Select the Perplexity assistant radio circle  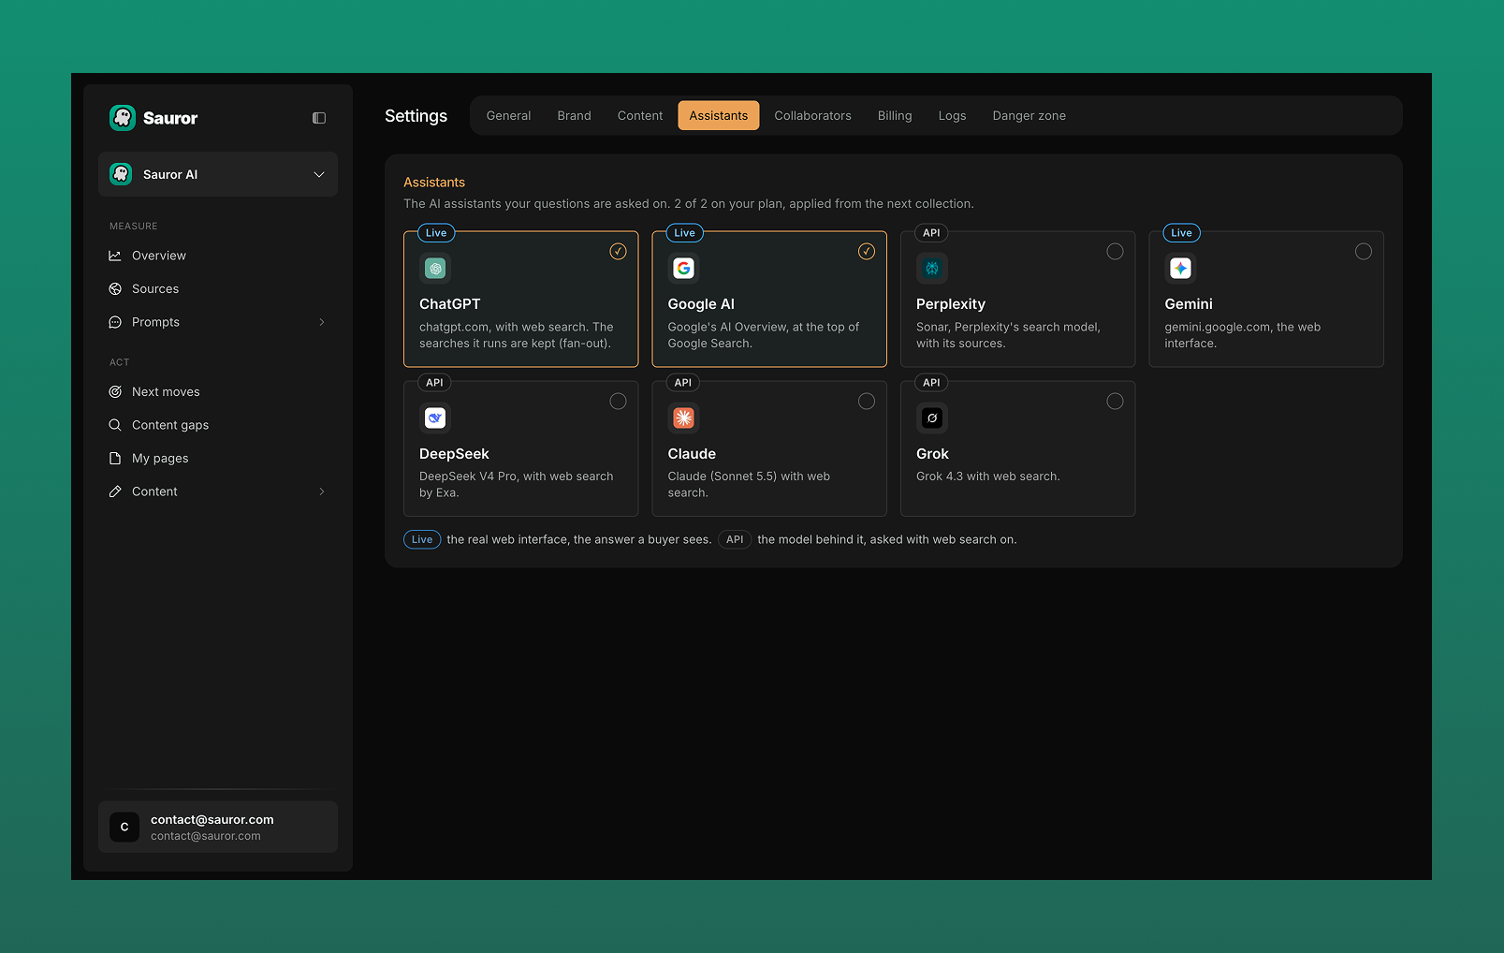point(1116,251)
